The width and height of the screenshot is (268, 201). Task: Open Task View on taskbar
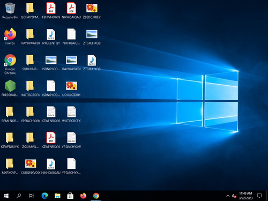click(31, 196)
